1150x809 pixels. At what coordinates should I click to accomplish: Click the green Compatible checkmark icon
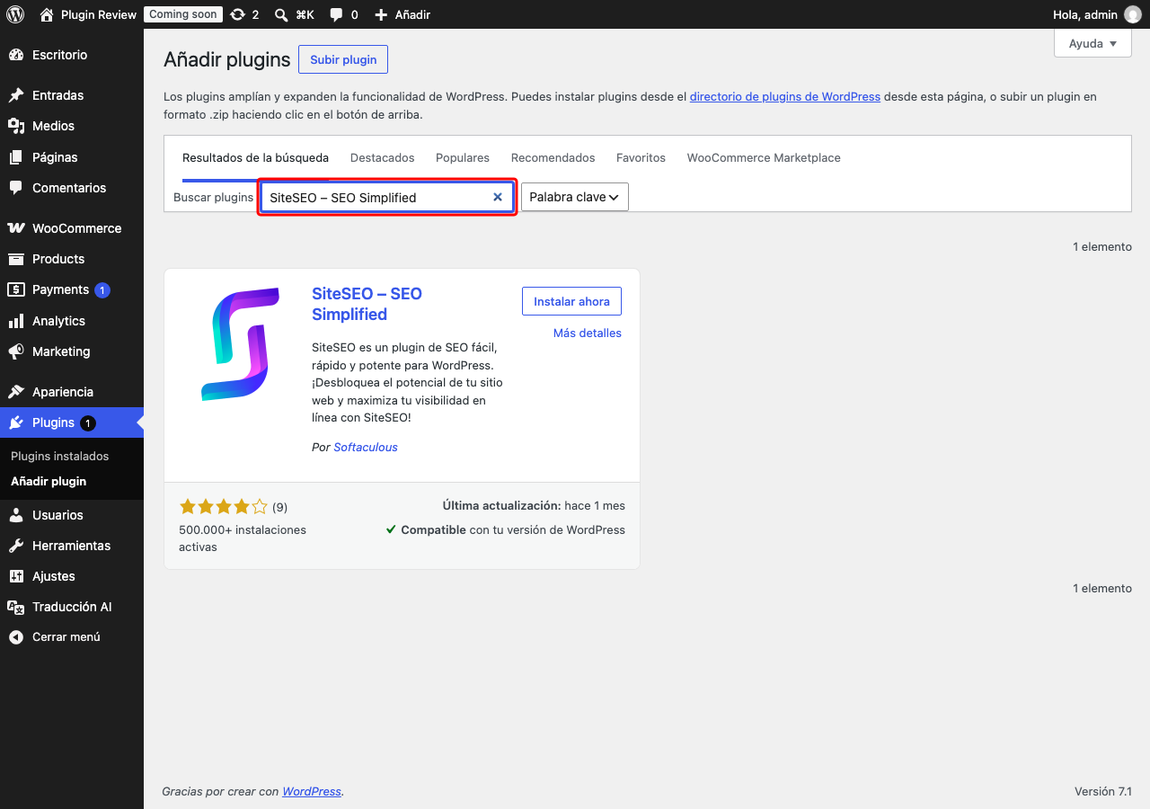click(391, 529)
